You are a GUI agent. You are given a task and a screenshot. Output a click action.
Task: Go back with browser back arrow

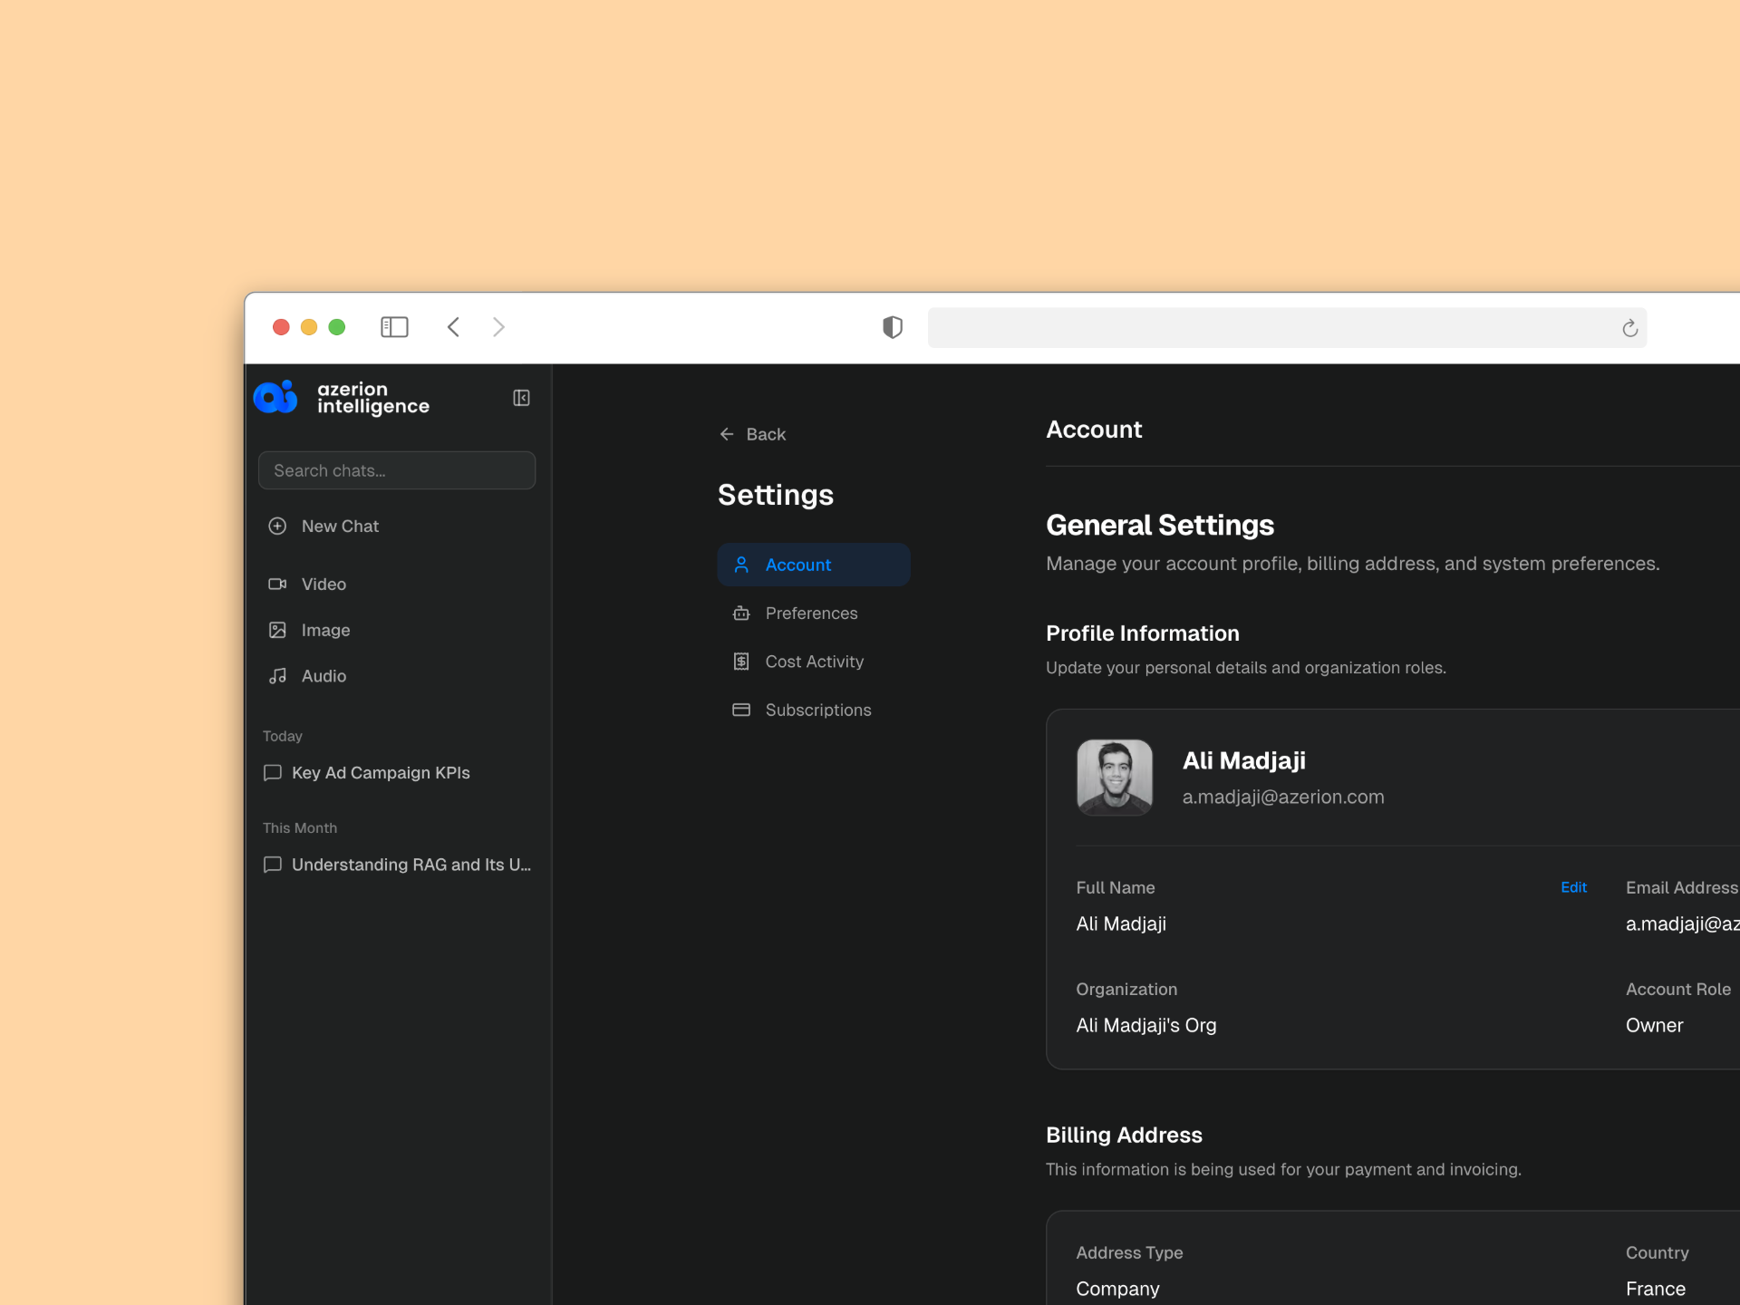(x=453, y=327)
